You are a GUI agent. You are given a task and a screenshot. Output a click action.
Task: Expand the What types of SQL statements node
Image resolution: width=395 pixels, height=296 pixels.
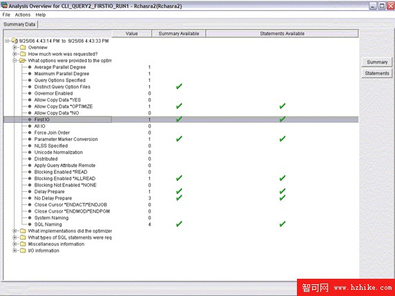coord(15,237)
